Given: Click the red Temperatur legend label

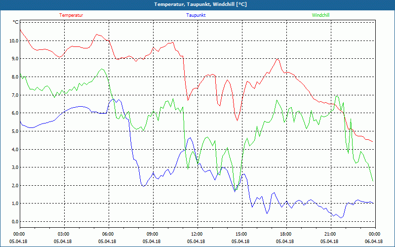Looking at the screenshot, I should [x=71, y=15].
